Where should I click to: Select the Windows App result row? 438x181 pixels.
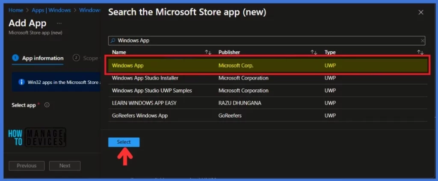(268, 65)
